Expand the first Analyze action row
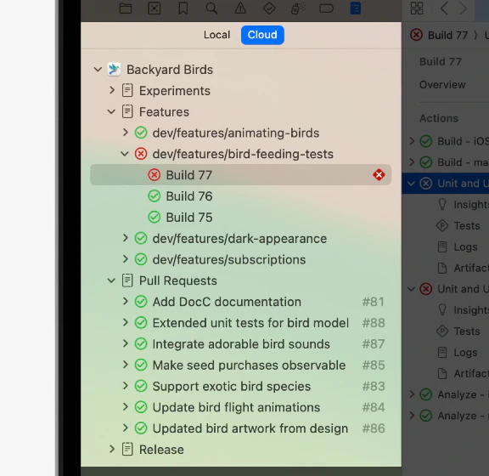 [x=412, y=394]
